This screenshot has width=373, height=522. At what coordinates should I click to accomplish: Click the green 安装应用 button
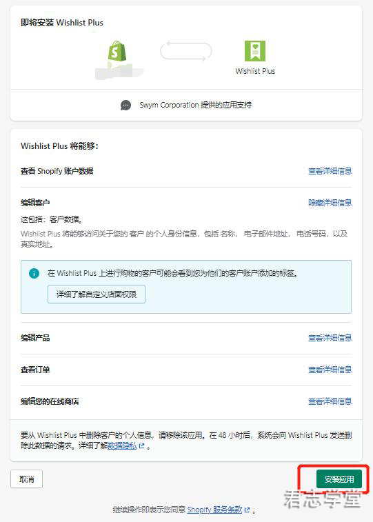click(339, 479)
